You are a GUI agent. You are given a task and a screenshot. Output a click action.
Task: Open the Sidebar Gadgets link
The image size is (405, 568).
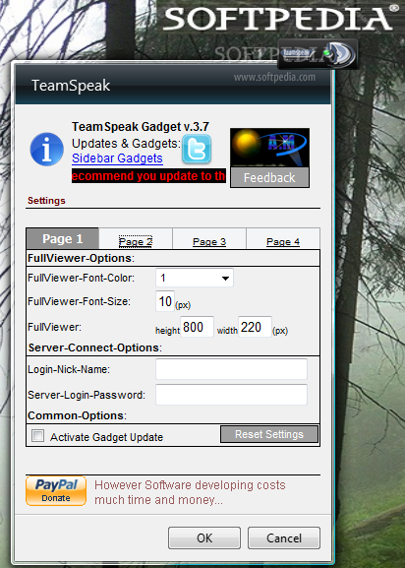click(117, 158)
